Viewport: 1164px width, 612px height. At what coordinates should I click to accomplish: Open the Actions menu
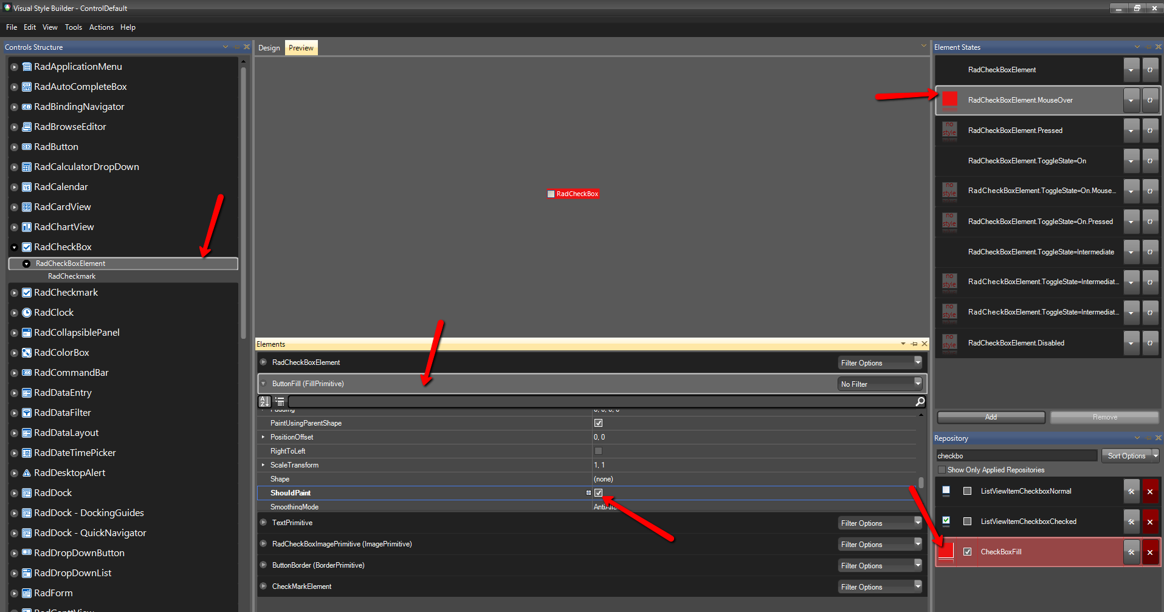102,27
